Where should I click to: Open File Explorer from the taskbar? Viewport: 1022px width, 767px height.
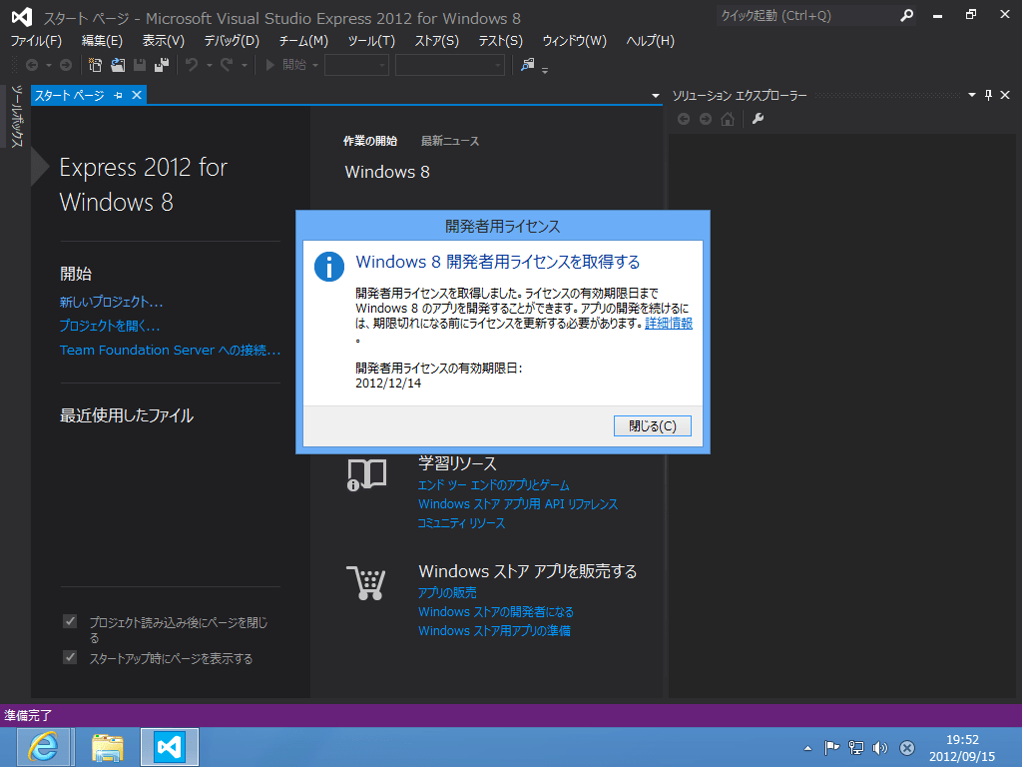click(107, 747)
